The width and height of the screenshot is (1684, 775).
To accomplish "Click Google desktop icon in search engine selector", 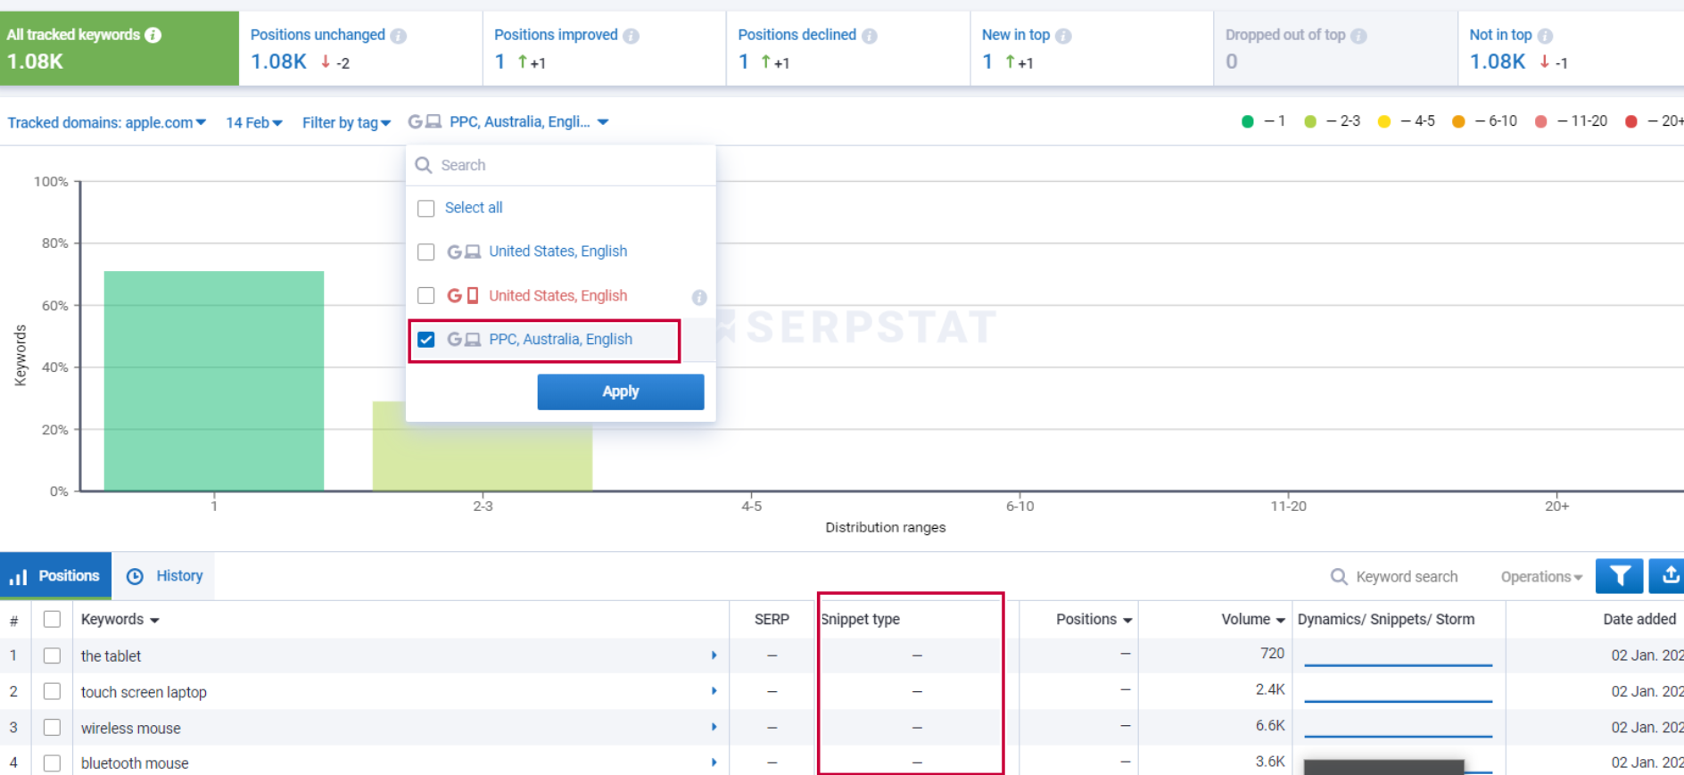I will [425, 121].
